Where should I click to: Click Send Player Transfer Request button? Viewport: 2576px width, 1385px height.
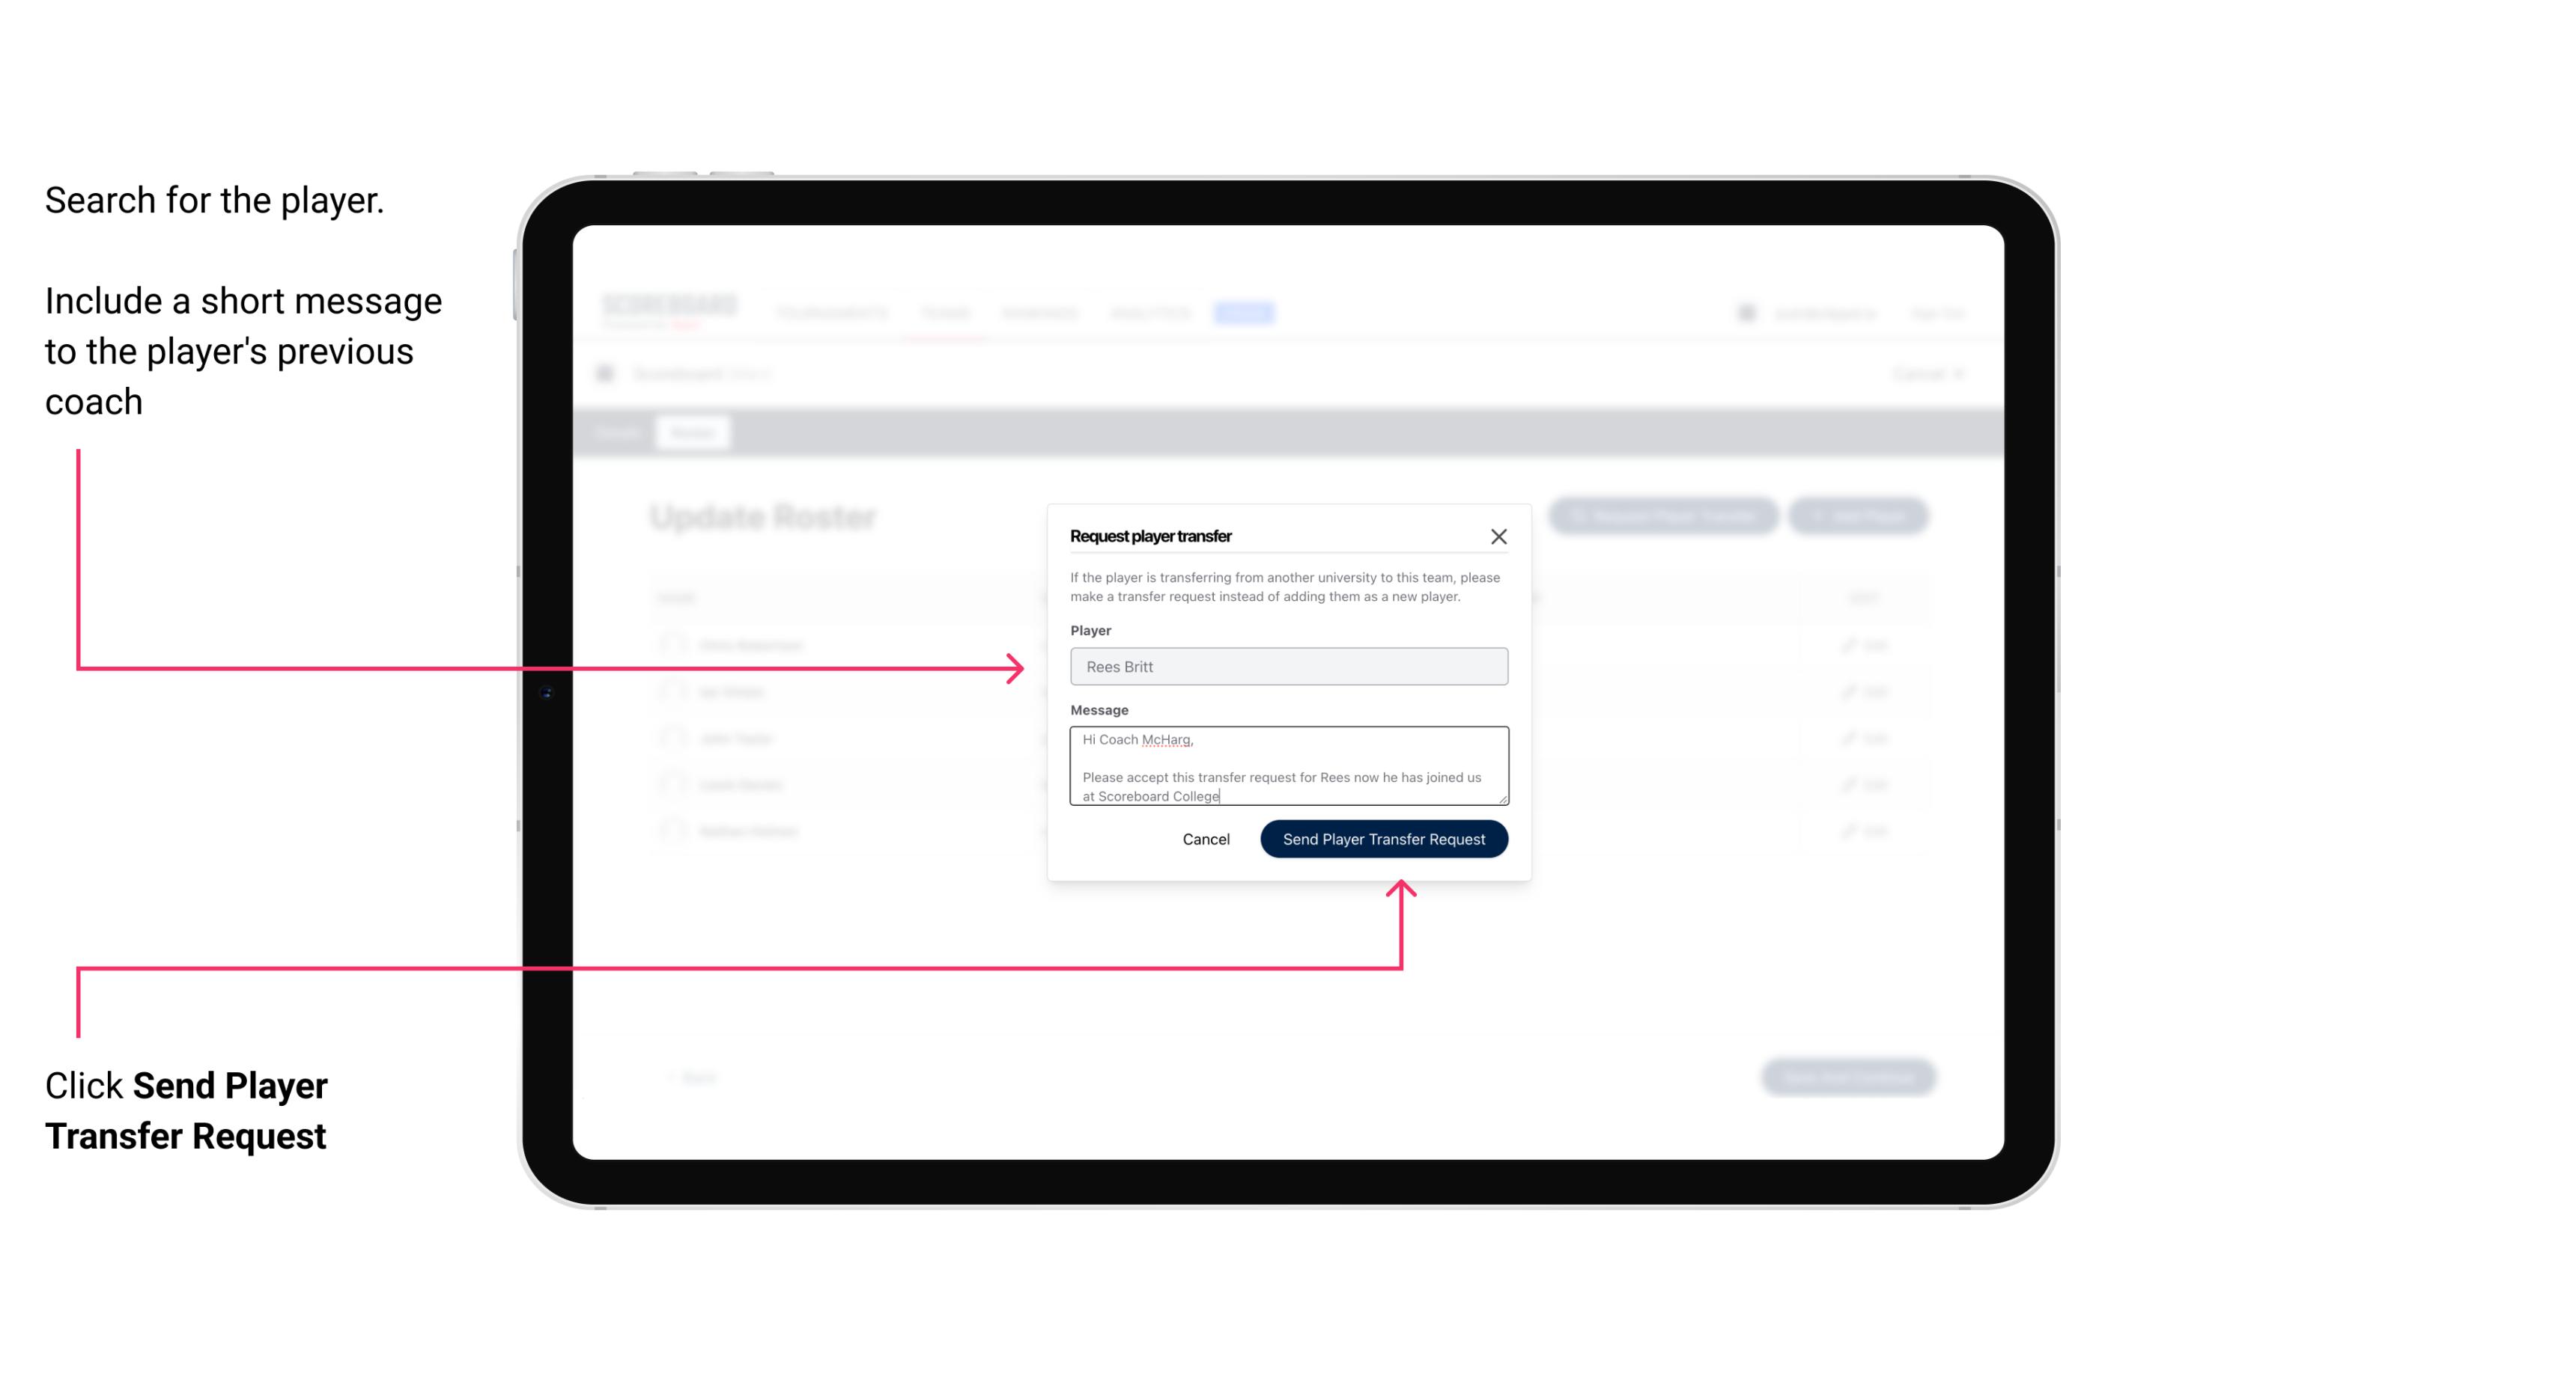tap(1385, 837)
